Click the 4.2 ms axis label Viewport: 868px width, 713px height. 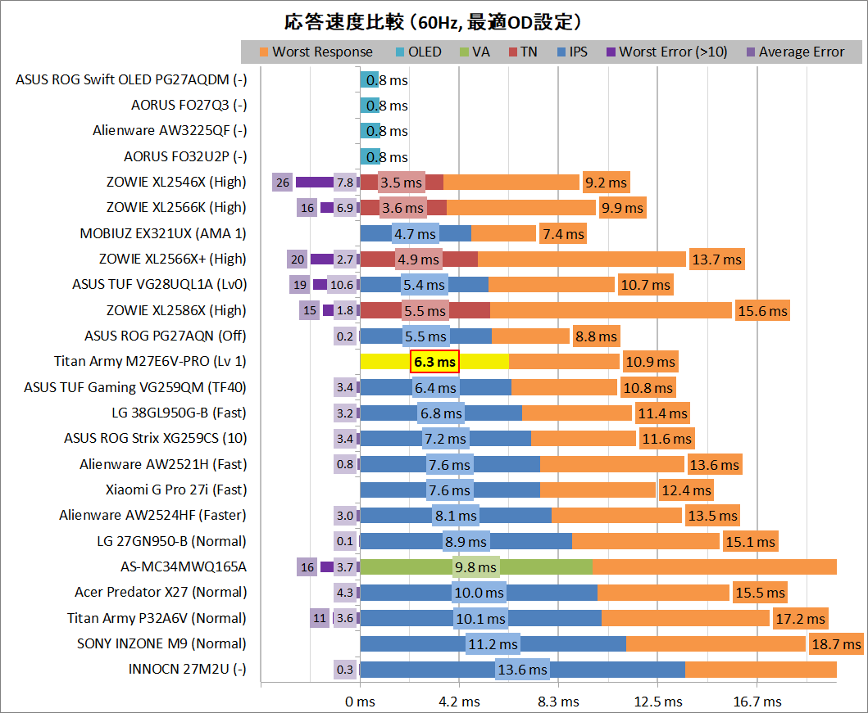[x=460, y=702]
